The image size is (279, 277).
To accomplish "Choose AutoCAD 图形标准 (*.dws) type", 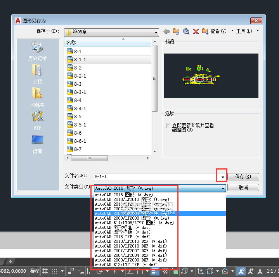I will click(x=160, y=227).
